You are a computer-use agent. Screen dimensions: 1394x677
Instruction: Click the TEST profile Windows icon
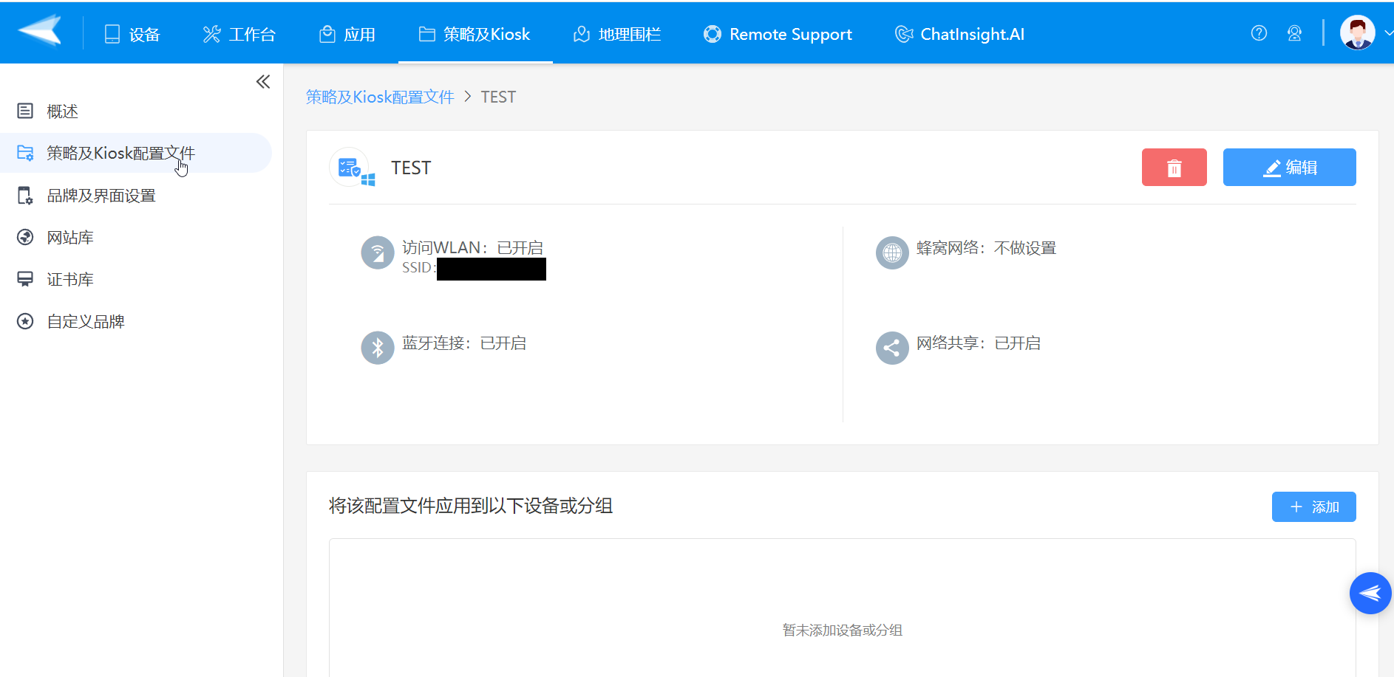tap(353, 168)
